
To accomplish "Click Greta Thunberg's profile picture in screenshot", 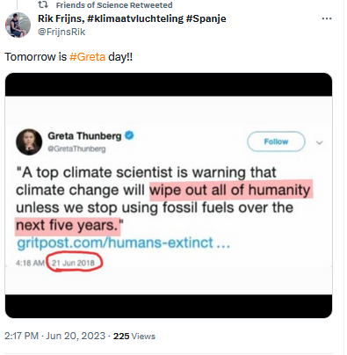I will tap(29, 141).
